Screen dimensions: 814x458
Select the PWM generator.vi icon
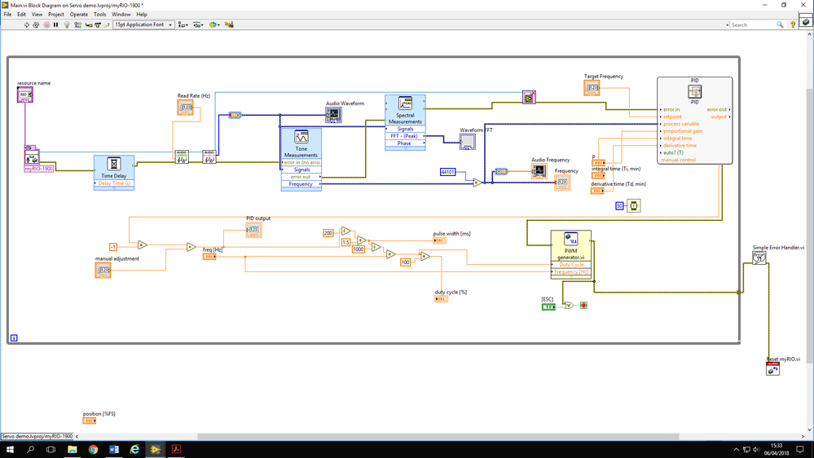(571, 239)
